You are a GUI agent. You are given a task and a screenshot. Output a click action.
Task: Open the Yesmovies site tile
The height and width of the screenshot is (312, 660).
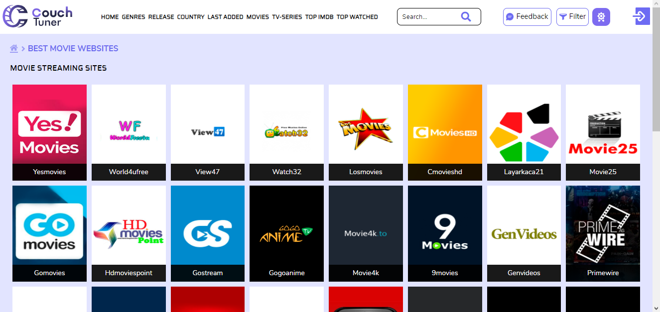[49, 132]
